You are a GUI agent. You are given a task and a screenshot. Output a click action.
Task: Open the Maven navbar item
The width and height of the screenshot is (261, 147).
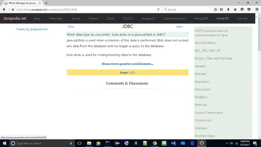pyautogui.click(x=93, y=18)
